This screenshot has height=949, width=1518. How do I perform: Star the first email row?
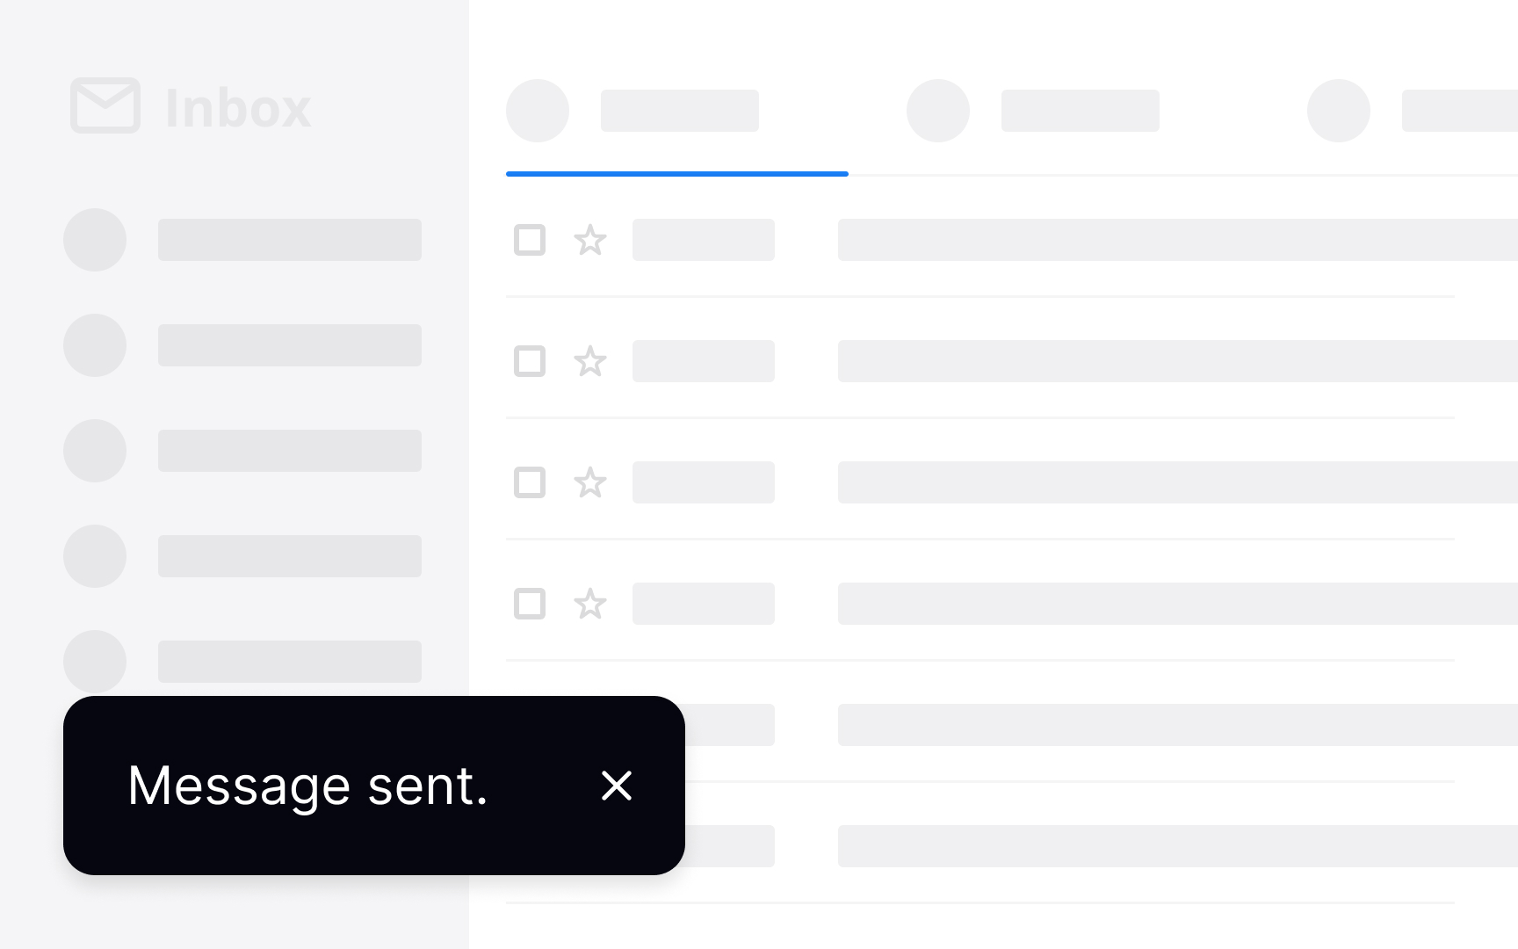590,240
